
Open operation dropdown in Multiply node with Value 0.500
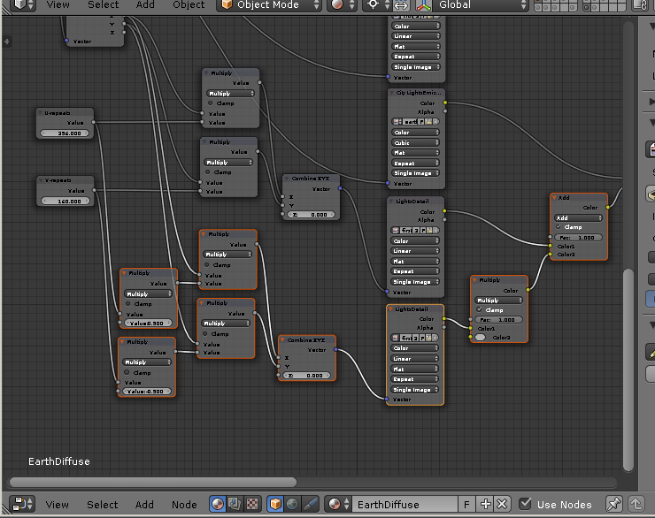pos(148,294)
